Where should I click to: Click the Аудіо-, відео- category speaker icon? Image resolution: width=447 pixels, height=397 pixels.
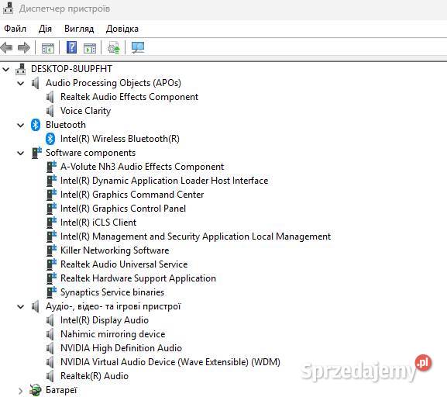(x=36, y=306)
